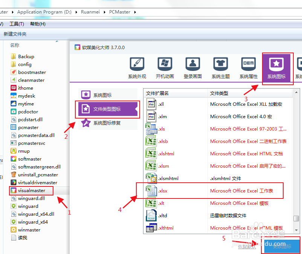Click the '迅雷临时数据文件' type text
Image resolution: width=302 pixels, height=254 pixels.
pos(228,216)
